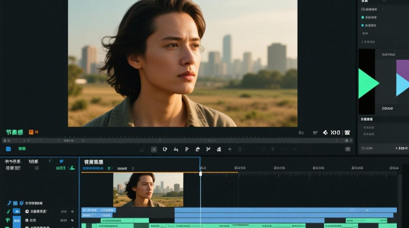Screen dimensions: 409x228
Task: Click the large green play triangle
Action: point(369,83)
